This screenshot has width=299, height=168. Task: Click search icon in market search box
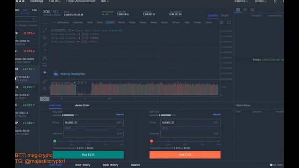click(34, 19)
